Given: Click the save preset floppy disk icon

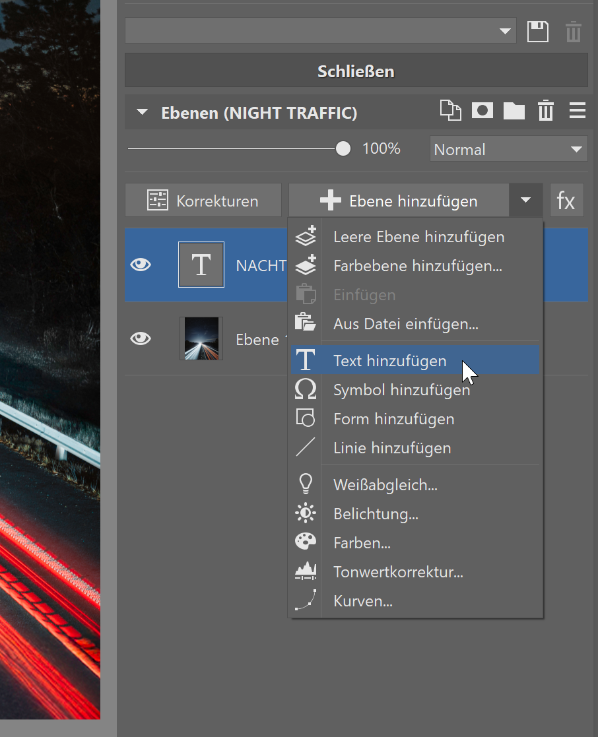Looking at the screenshot, I should tap(538, 31).
